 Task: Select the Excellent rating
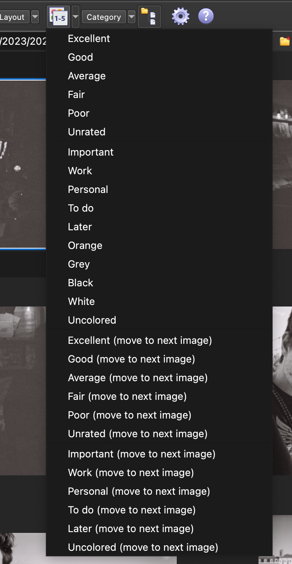tap(89, 39)
